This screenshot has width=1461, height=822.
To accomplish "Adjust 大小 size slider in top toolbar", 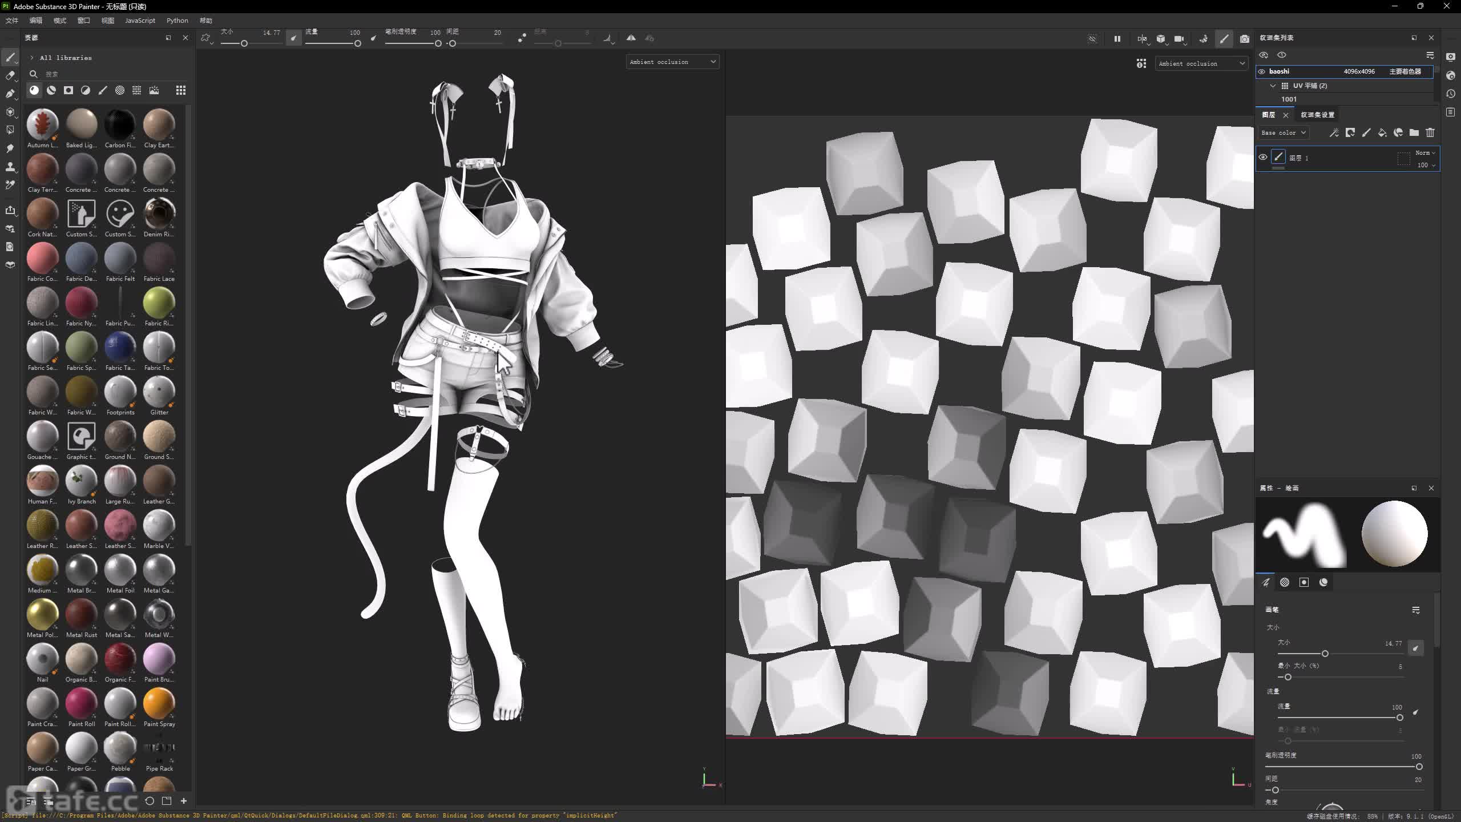I will pyautogui.click(x=251, y=43).
